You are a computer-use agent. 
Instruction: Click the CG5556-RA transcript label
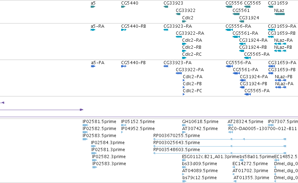pyautogui.click(x=238, y=26)
